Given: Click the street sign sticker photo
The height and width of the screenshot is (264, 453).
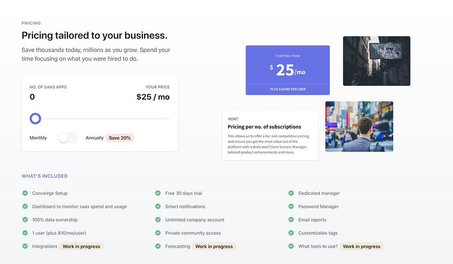Looking at the screenshot, I should tap(376, 61).
